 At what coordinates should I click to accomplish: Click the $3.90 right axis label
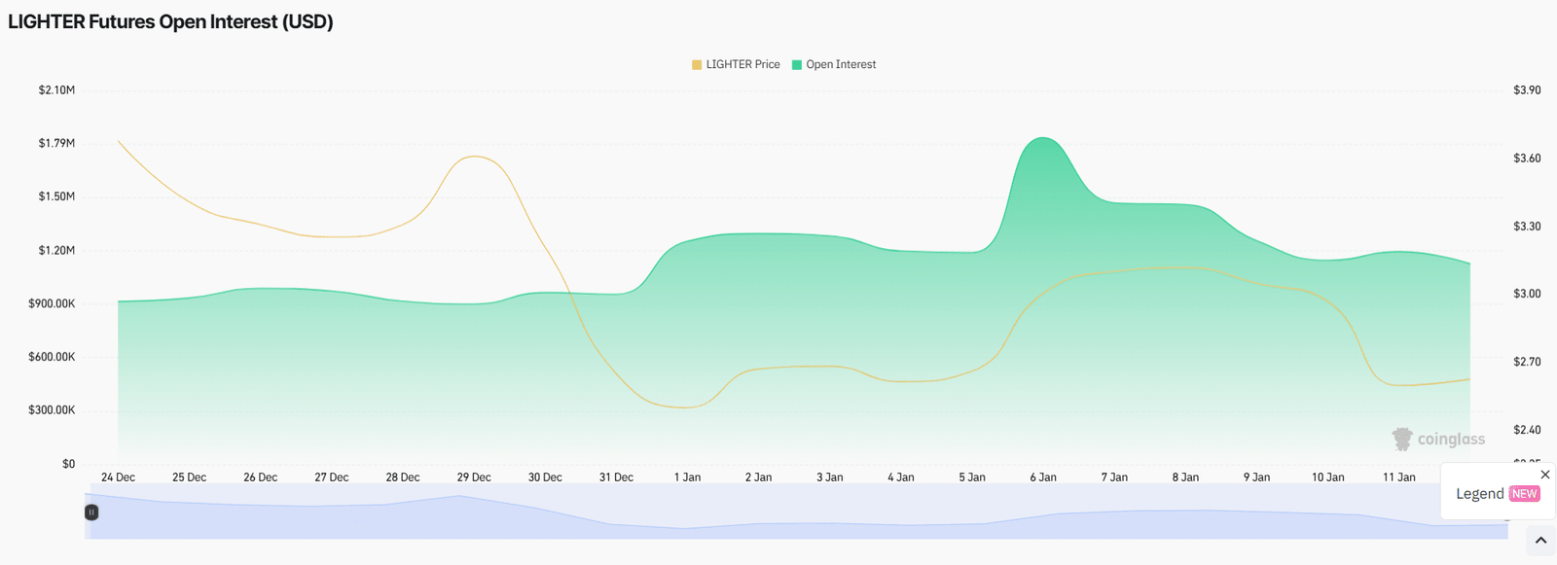[1527, 90]
